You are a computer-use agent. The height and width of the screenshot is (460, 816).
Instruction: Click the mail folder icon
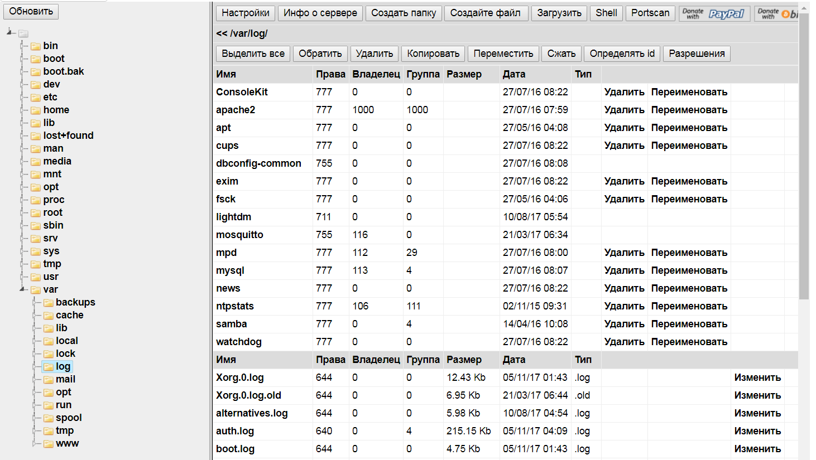click(x=49, y=380)
